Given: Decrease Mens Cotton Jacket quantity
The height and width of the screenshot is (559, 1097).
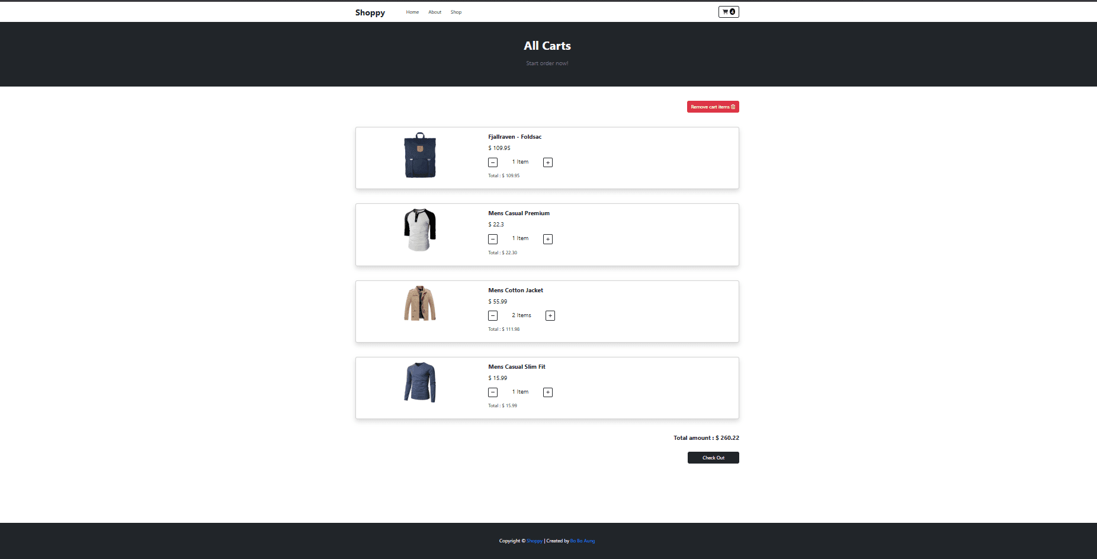Looking at the screenshot, I should [x=492, y=315].
